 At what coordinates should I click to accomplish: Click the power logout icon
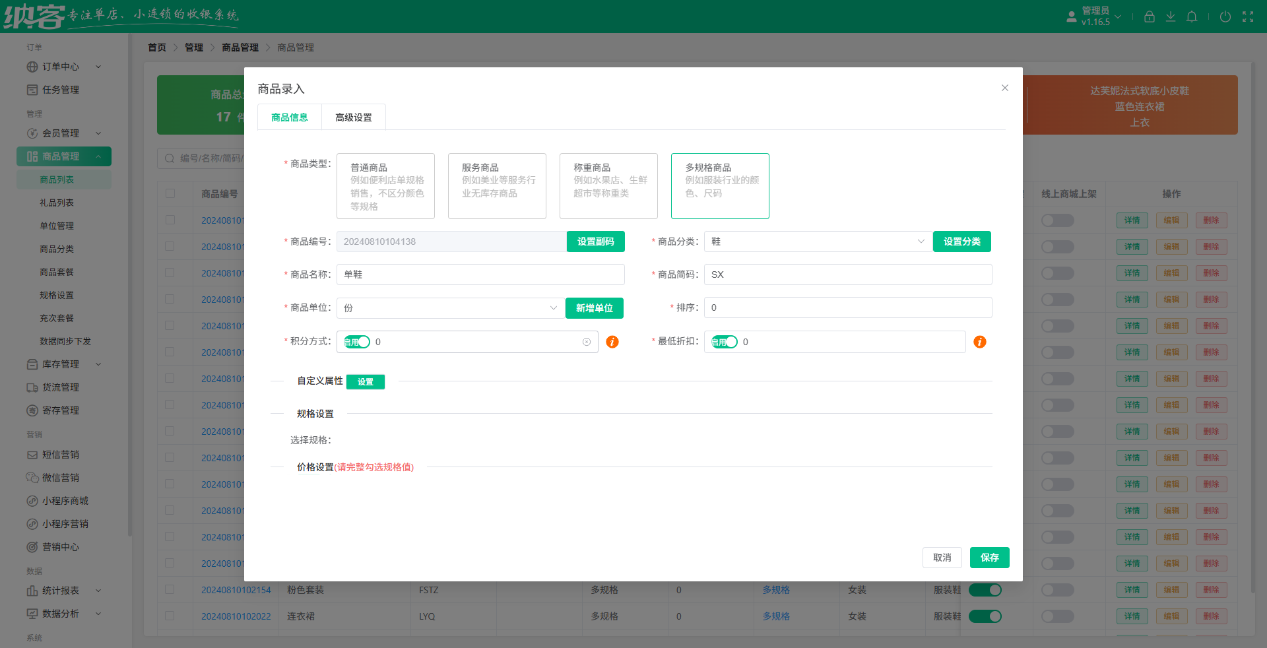pos(1225,16)
